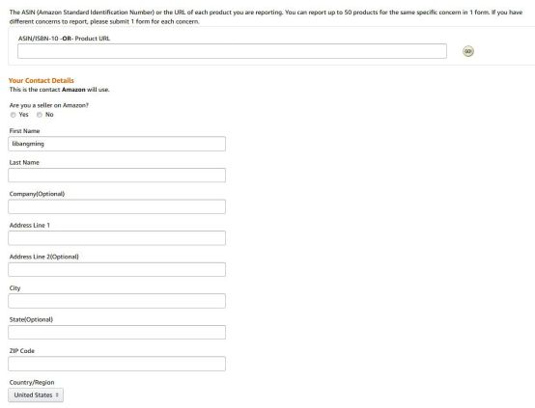Select Yes for Amazon seller question
Viewport: 535px width, 408px height.
(13, 115)
